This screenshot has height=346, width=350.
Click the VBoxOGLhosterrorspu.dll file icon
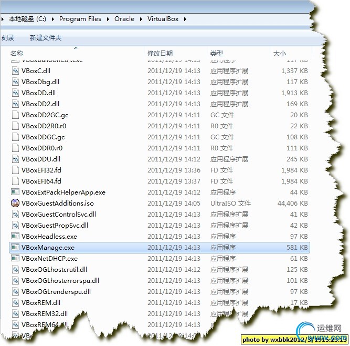coord(15,280)
